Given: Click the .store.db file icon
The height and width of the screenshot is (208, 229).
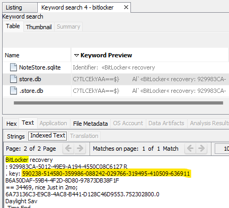Looking at the screenshot, I should [13, 91].
